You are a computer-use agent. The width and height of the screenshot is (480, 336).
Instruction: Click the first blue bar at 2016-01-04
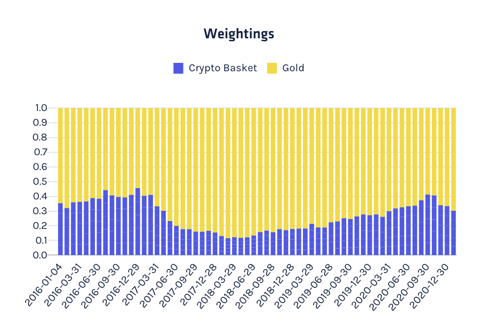coord(60,229)
